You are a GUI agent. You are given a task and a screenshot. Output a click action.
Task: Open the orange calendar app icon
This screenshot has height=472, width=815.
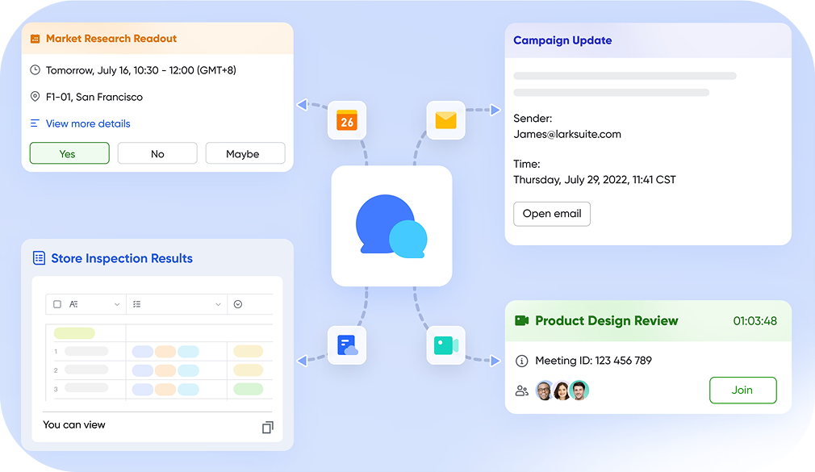pyautogui.click(x=346, y=120)
